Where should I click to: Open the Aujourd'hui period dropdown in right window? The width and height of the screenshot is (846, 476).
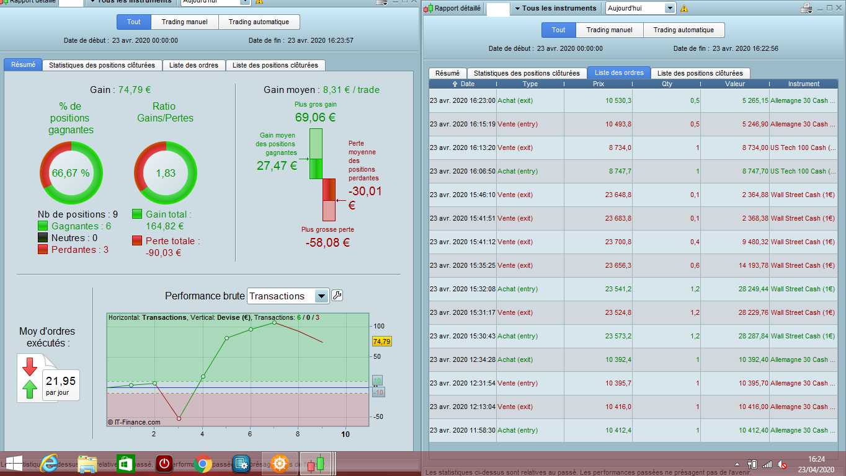(669, 9)
